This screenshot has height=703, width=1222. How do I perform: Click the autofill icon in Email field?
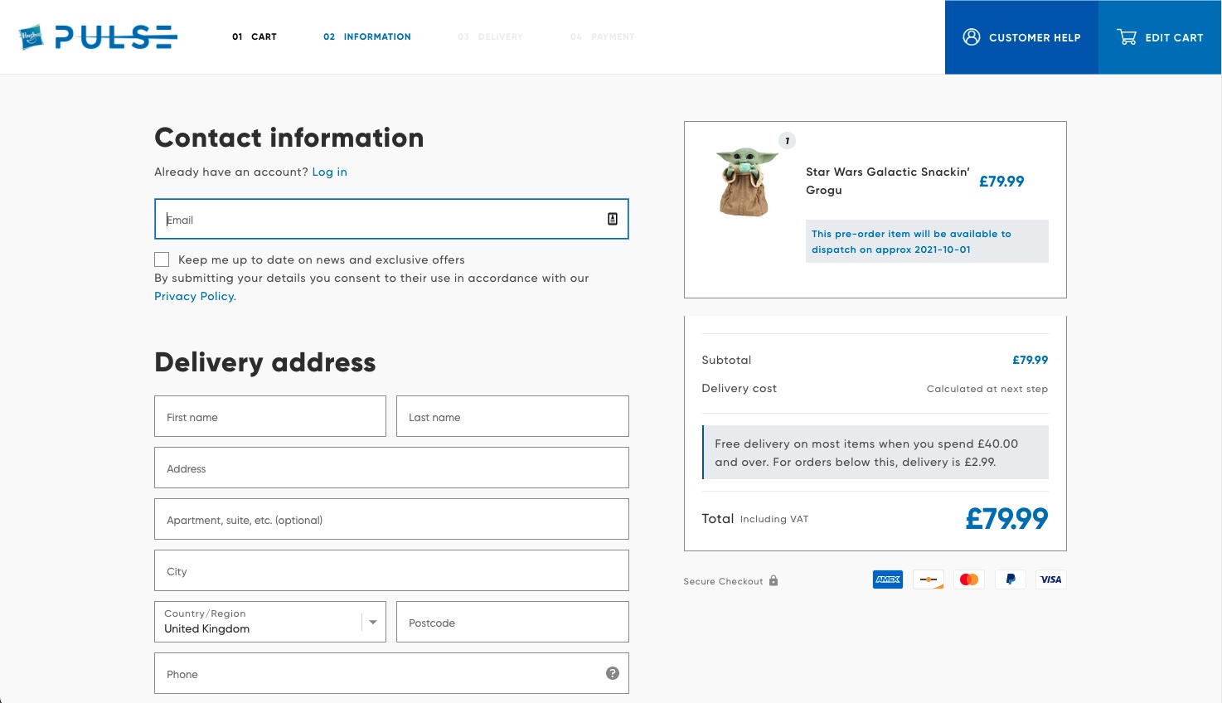[613, 219]
